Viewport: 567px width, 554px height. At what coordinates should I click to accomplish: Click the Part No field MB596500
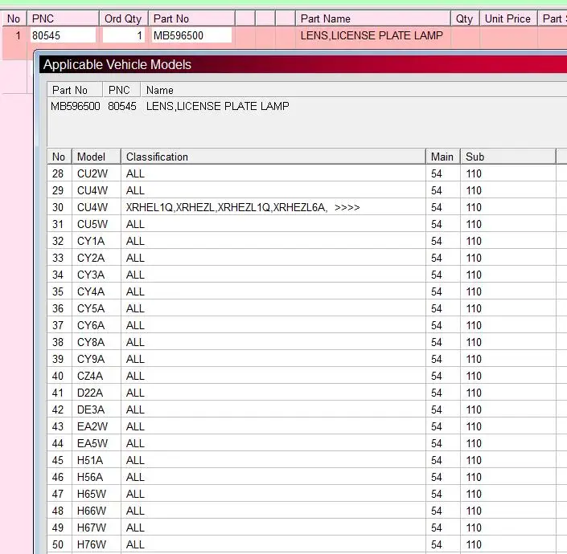(191, 35)
